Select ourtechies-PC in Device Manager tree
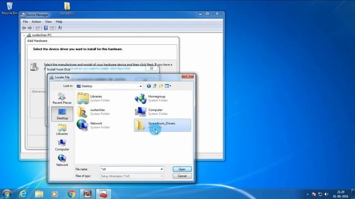Screen dimensions: 355x199 (42, 35)
